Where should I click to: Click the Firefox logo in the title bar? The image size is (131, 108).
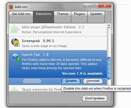point(11,7)
